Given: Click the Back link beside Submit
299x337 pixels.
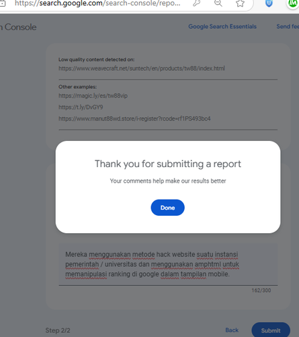Looking at the screenshot, I should pyautogui.click(x=232, y=330).
